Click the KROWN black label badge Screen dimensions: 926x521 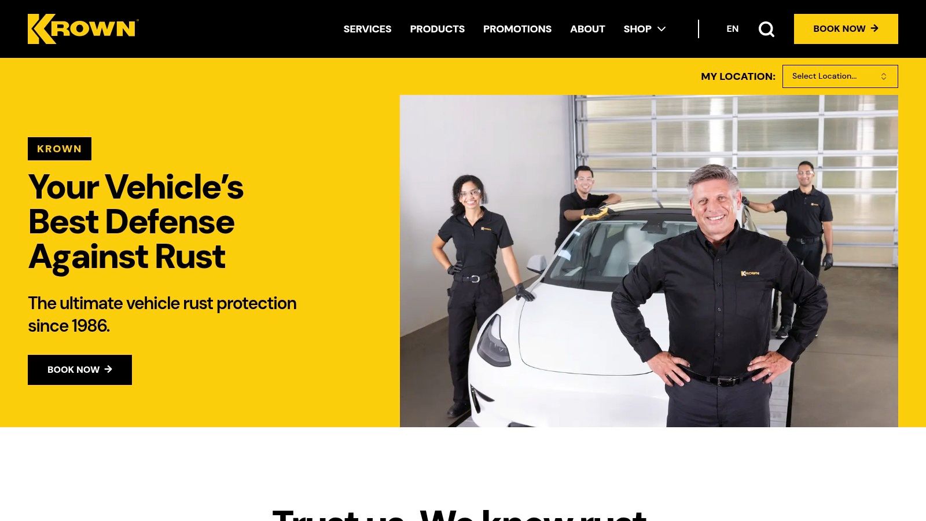(60, 149)
